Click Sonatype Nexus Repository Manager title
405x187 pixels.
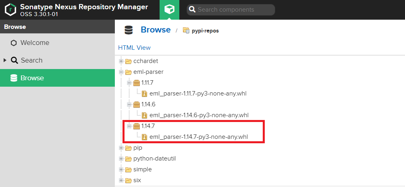pos(84,7)
